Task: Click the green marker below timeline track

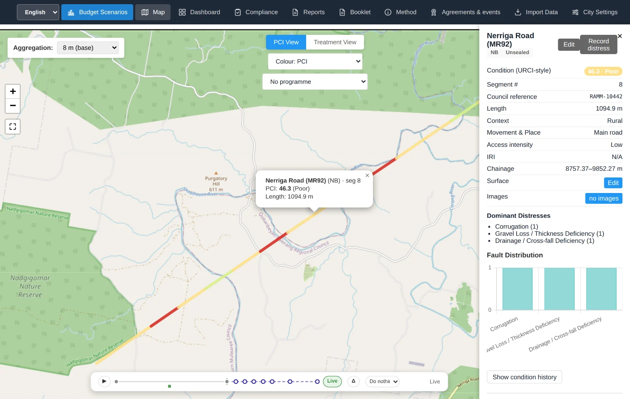Action: pos(169,386)
